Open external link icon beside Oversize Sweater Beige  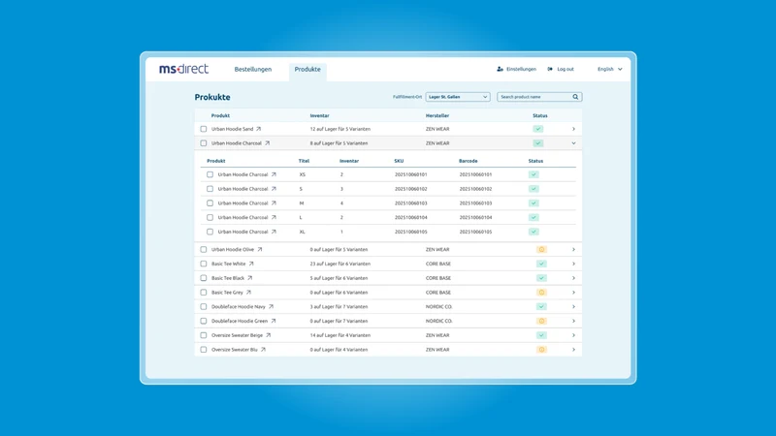coord(269,335)
